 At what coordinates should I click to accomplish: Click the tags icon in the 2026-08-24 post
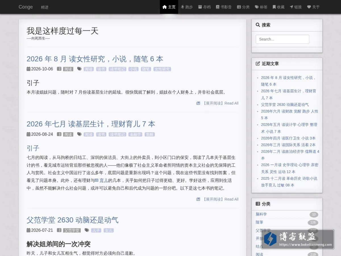79,134
